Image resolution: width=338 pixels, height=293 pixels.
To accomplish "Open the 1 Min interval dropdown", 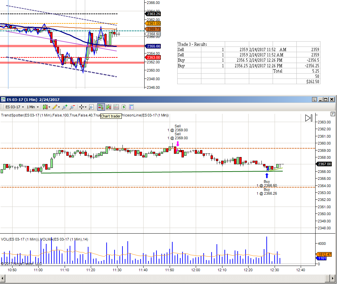I will pyautogui.click(x=33, y=107).
